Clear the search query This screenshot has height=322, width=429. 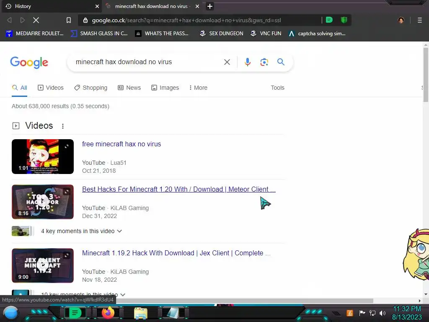(227, 62)
